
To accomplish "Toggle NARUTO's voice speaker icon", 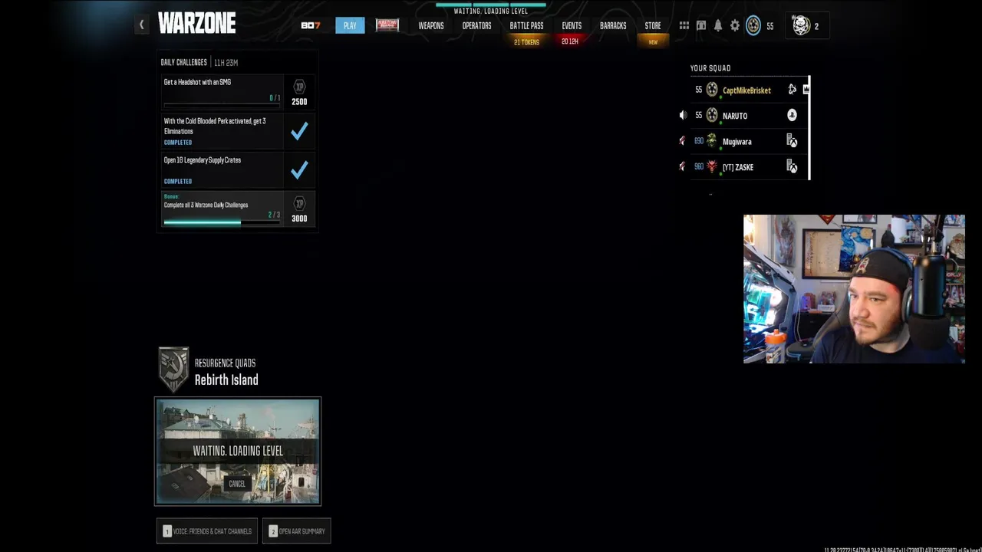I will tap(683, 115).
